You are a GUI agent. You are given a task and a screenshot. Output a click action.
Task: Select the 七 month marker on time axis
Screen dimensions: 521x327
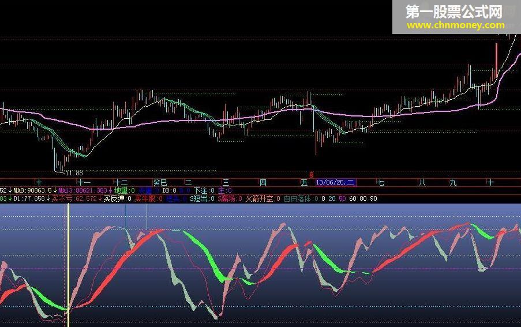pyautogui.click(x=380, y=182)
